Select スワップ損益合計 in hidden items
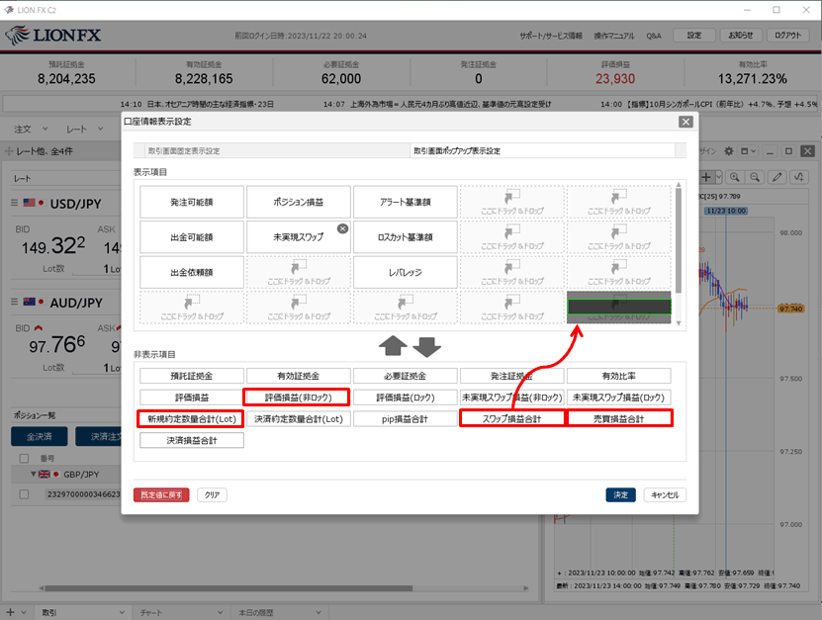The height and width of the screenshot is (620, 822). [x=511, y=418]
